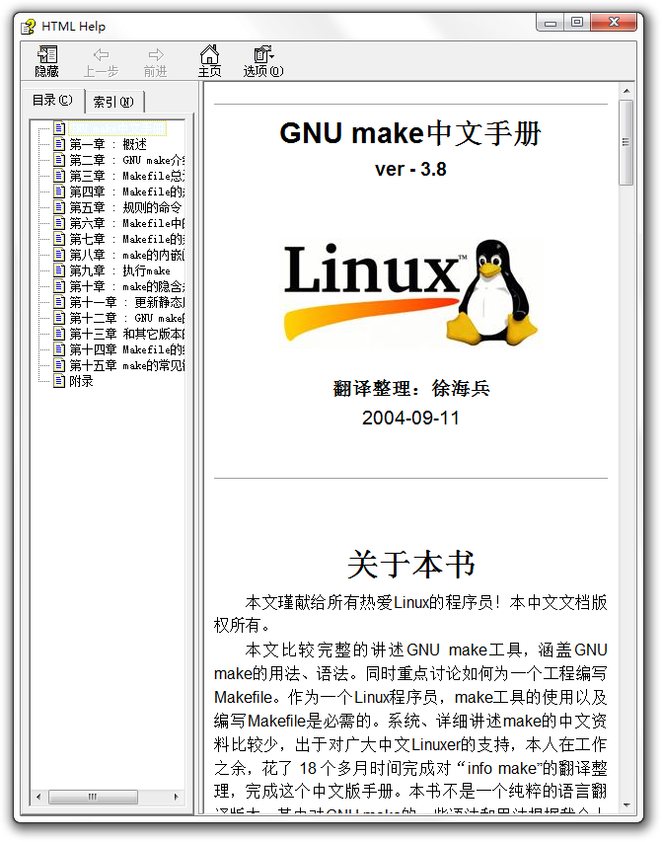Screen dimensions: 662x842
Task: Open 第十三章 和其它版本 topic
Action: (x=126, y=334)
